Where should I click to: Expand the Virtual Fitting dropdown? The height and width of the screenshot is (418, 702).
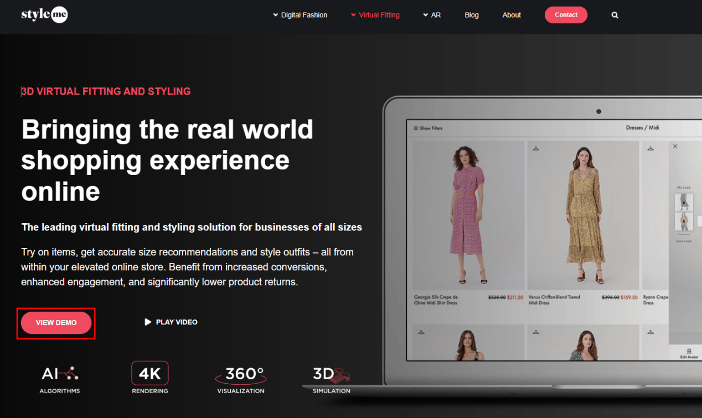pos(375,15)
